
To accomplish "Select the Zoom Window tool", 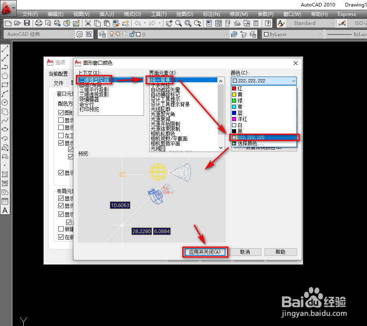I will 188,23.
